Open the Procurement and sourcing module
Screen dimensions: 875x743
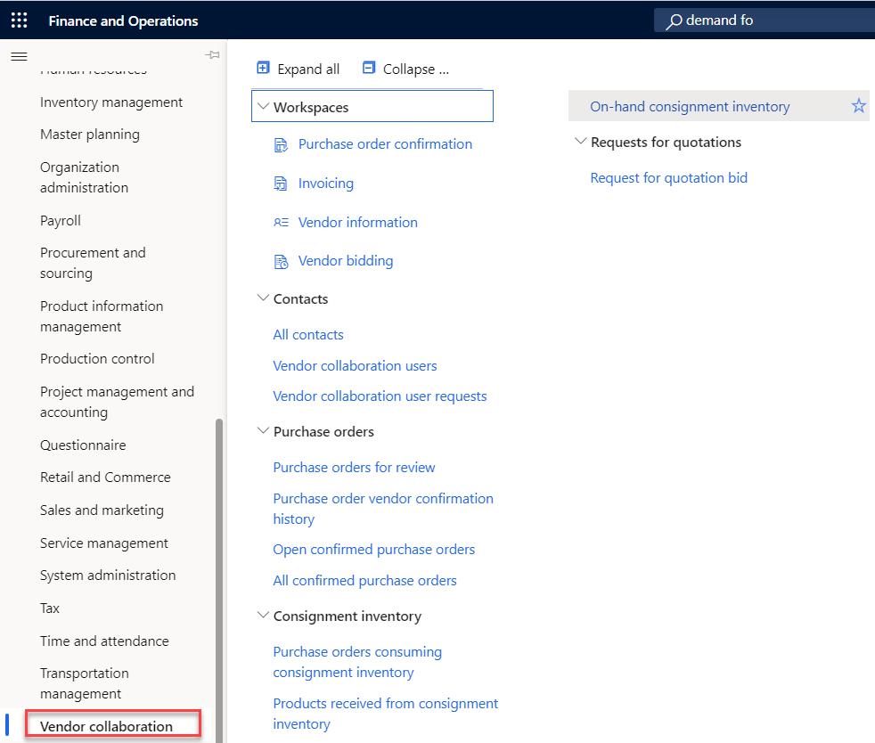click(x=93, y=263)
